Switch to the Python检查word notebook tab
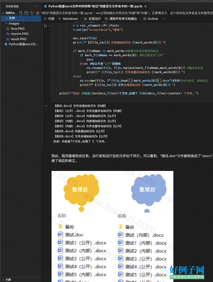 click(95, 6)
